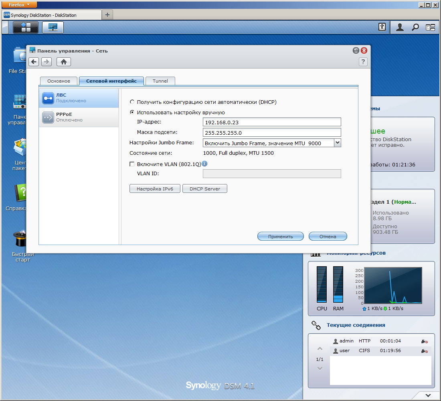Screen dimensions: 441x401
Task: Click the Отмена button
Action: pyautogui.click(x=328, y=236)
